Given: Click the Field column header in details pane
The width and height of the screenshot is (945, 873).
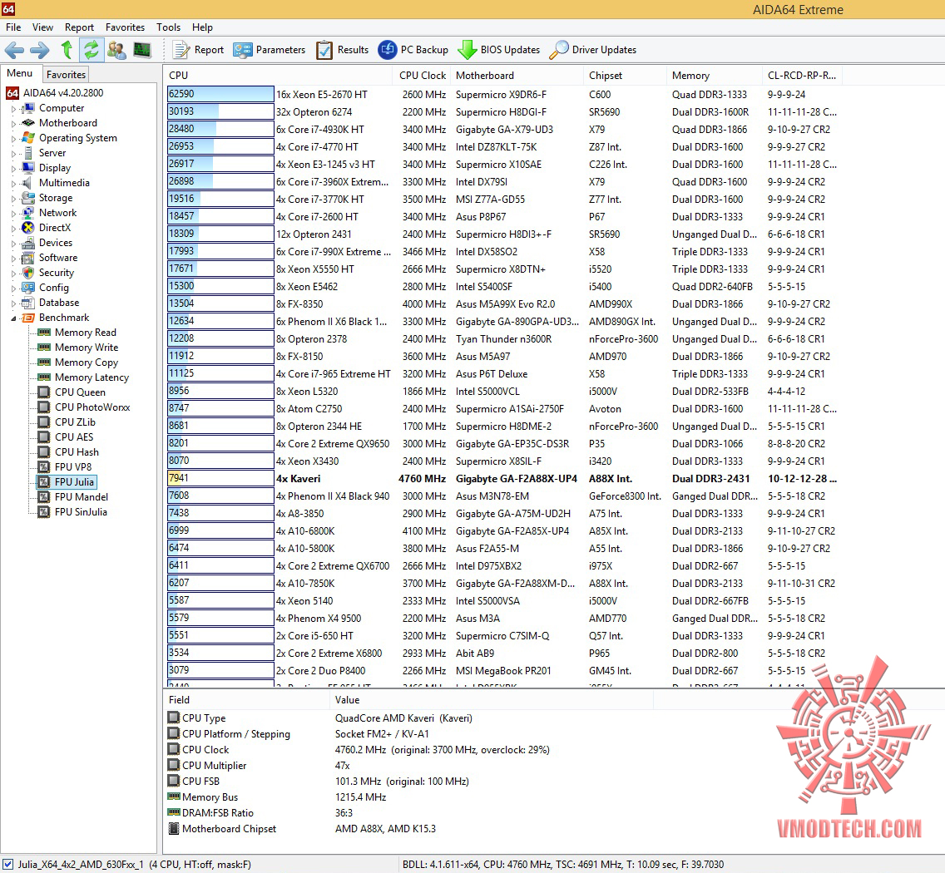Looking at the screenshot, I should click(x=248, y=700).
